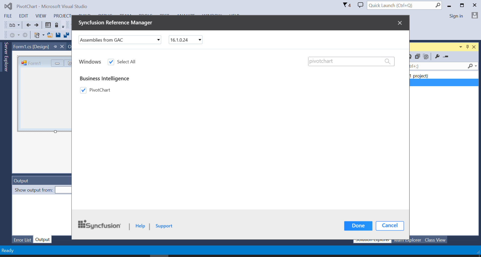Open the Server Explorer side tab
The image size is (481, 257).
coord(6,57)
